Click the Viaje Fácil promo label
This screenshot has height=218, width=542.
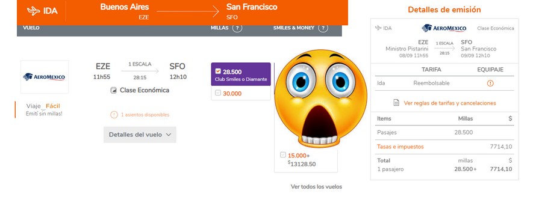(43, 106)
